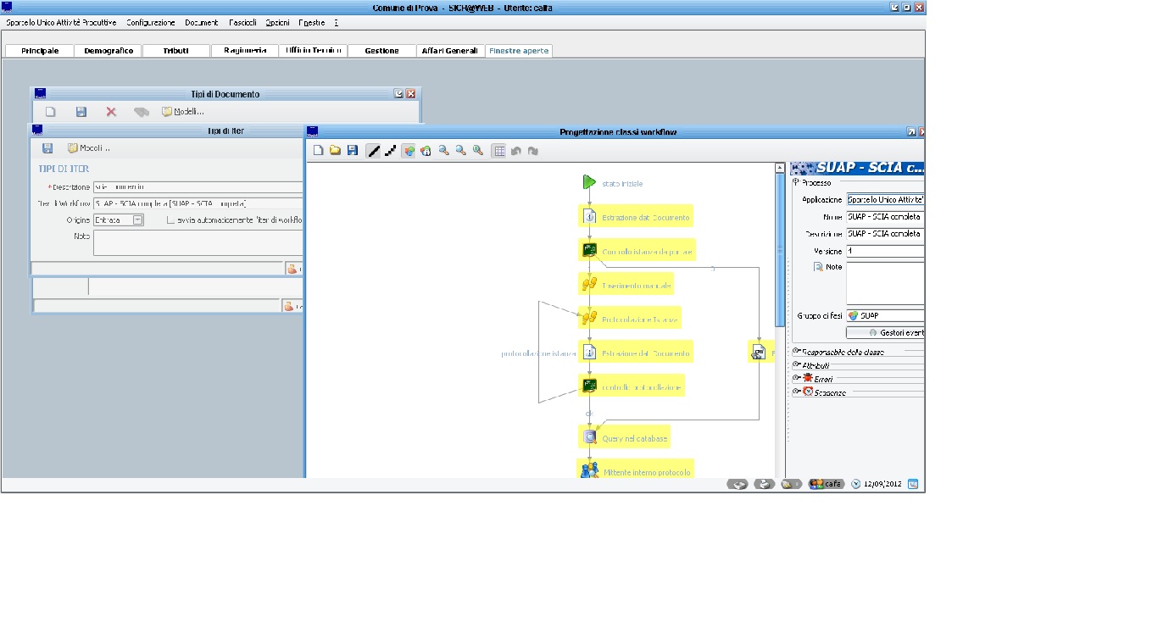Switch to the Finestre aperte tab
This screenshot has width=1158, height=617.
point(519,51)
